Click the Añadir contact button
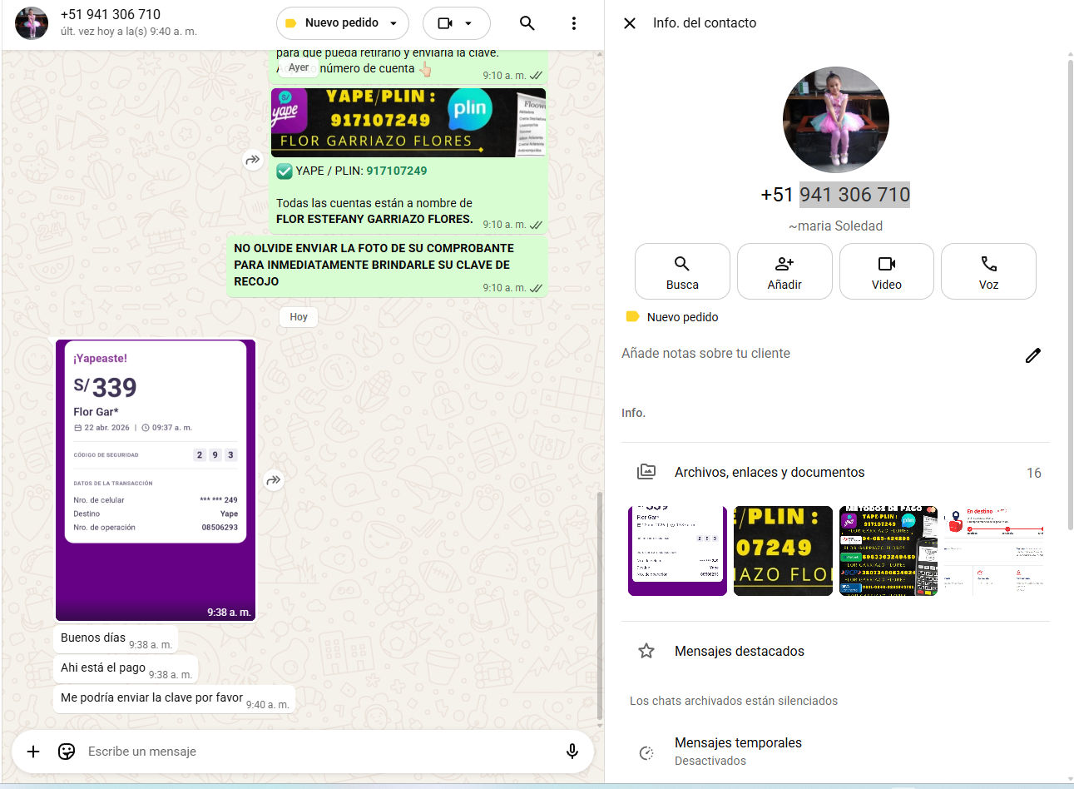The image size is (1074, 789). tap(784, 271)
